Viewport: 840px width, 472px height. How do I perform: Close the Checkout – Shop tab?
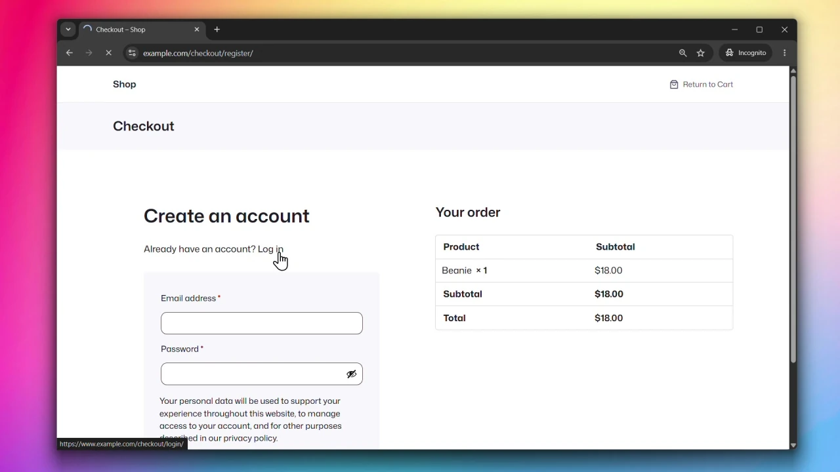196,29
